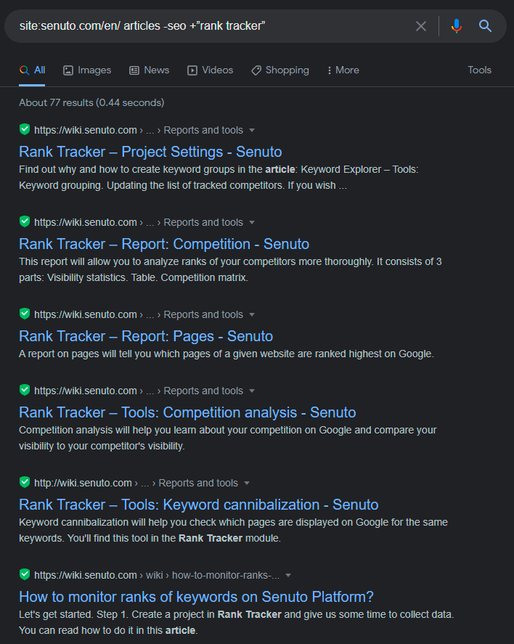This screenshot has height=644, width=514.
Task: Expand dropdown arrow next to Competition analysis URL
Action: click(x=252, y=391)
